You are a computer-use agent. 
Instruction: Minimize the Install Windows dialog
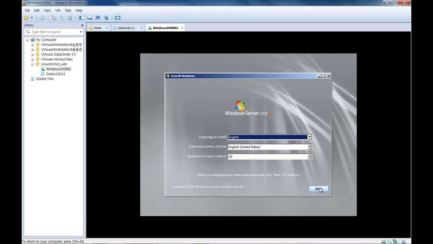pyautogui.click(x=319, y=76)
